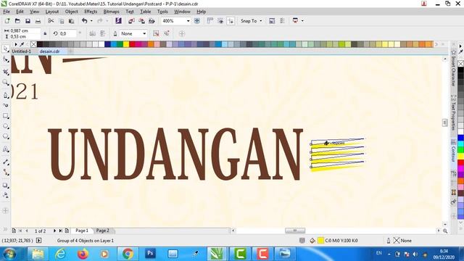Open the zoom level 400% dropdown
Viewport: 464px width, 261px height.
click(188, 21)
